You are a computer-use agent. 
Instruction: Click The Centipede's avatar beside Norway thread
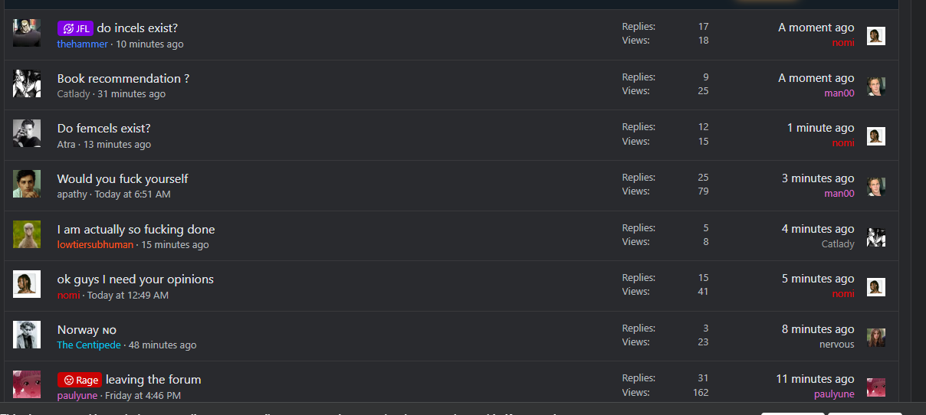click(x=27, y=335)
